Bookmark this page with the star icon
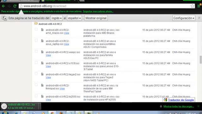The image size is (202, 114). pyautogui.click(x=192, y=6)
